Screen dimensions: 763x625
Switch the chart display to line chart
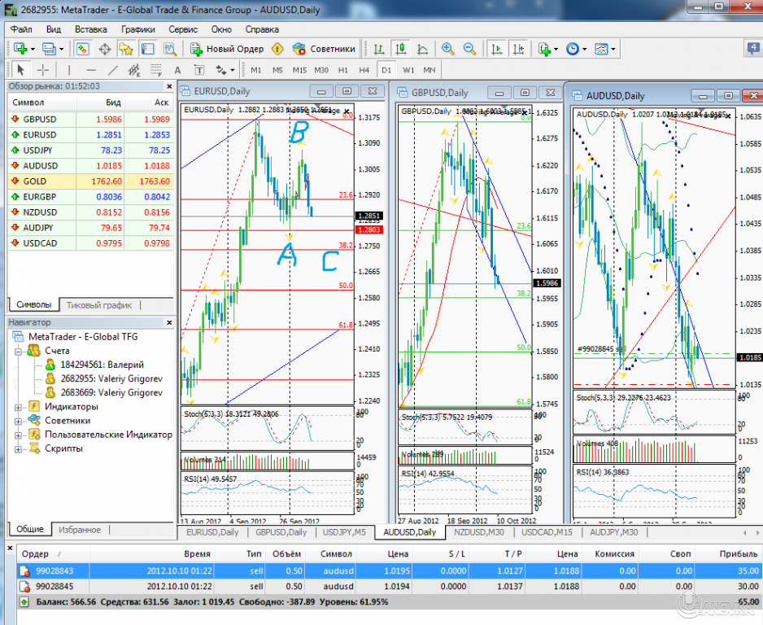[422, 49]
